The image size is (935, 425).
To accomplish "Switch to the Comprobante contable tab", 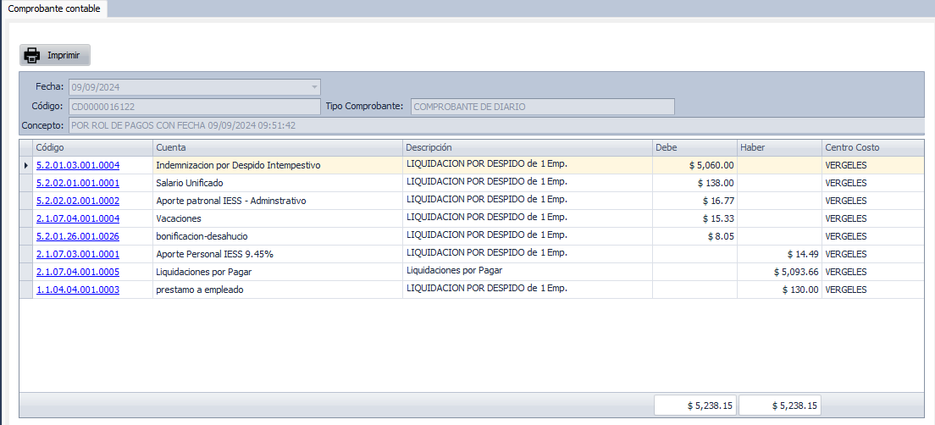I will pyautogui.click(x=54, y=8).
